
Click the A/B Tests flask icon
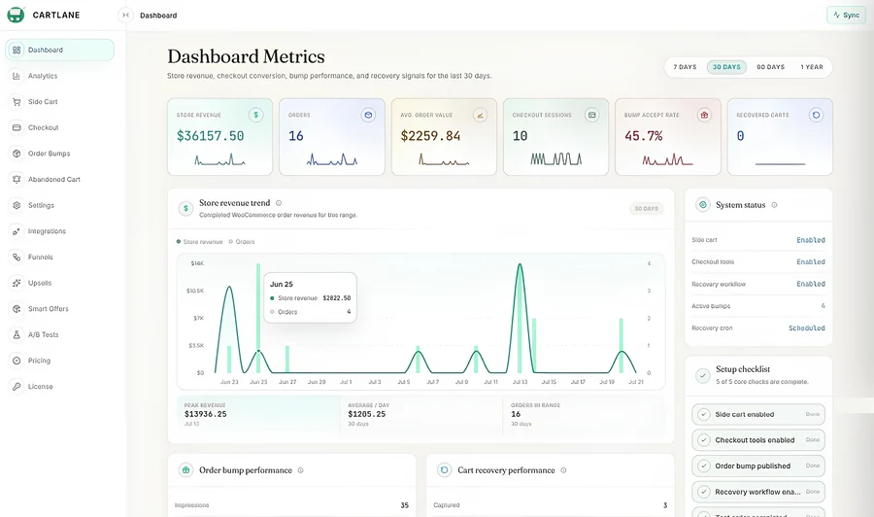(17, 334)
